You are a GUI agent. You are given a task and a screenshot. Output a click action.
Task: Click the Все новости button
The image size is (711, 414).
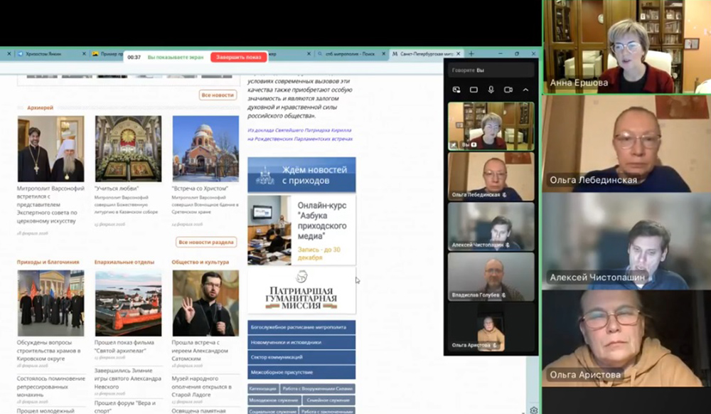point(218,95)
